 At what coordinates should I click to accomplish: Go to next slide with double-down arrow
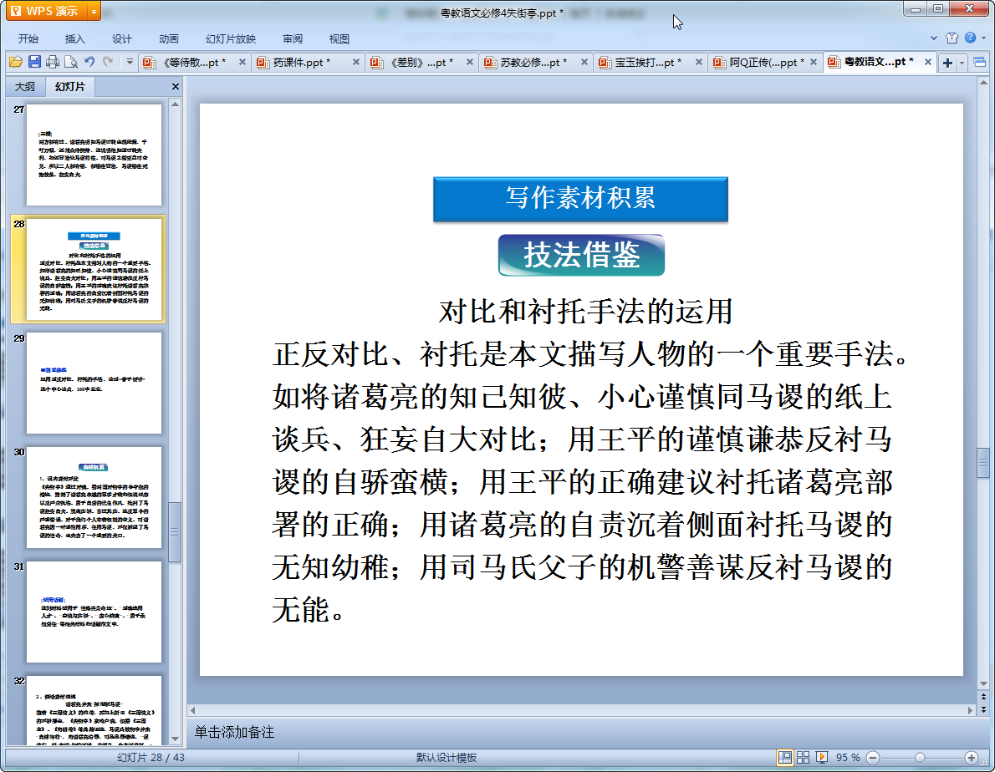[x=983, y=709]
